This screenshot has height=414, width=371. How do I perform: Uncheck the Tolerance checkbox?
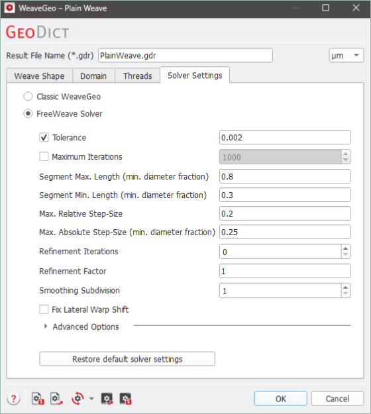44,137
